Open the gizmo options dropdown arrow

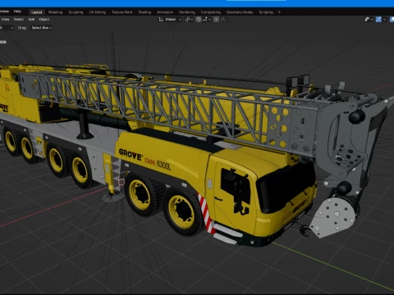click(384, 20)
